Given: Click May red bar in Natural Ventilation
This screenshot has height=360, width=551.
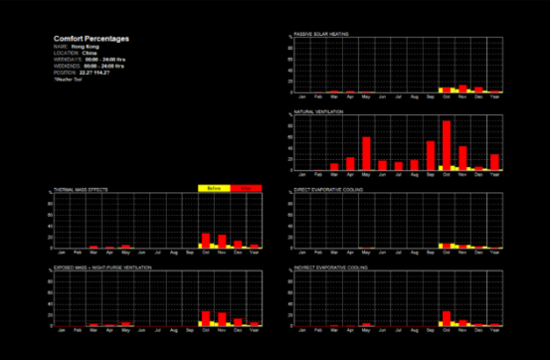Looking at the screenshot, I should coord(366,153).
